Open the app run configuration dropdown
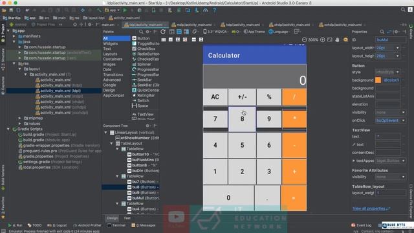414x233 pixels. pos(113,10)
